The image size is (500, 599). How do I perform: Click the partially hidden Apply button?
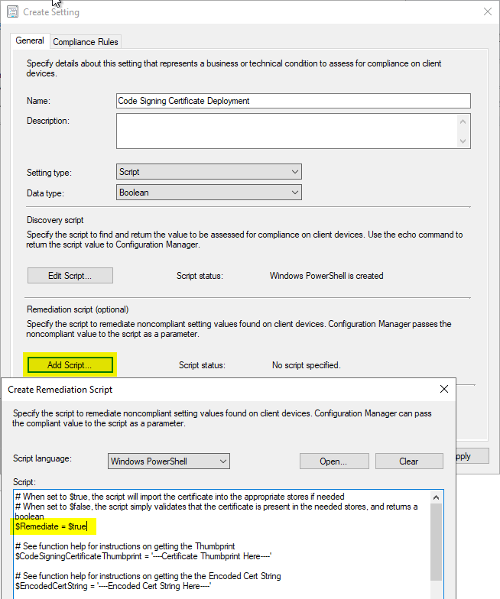[x=472, y=456]
